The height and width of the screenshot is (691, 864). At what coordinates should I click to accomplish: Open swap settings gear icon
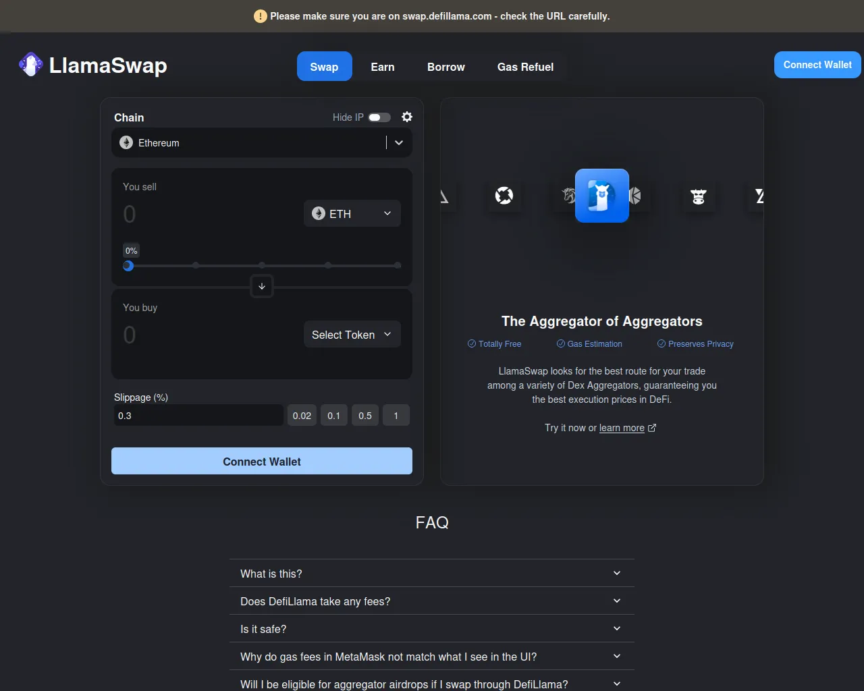[x=407, y=117]
